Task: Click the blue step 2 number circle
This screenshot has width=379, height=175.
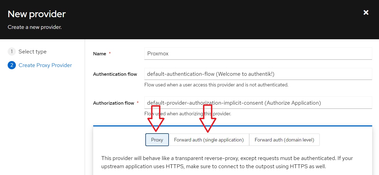Action: (x=12, y=65)
